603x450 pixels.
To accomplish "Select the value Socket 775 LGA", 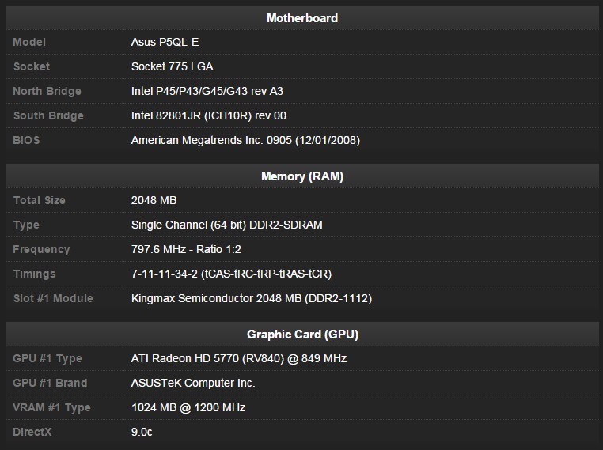I will 173,66.
